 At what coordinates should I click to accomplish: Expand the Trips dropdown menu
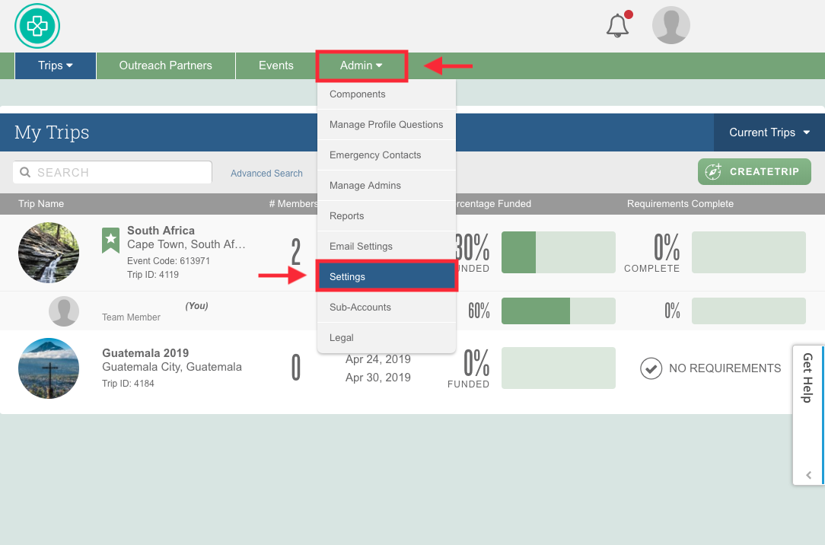click(56, 65)
